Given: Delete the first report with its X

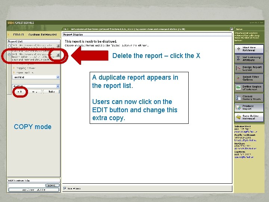Looking at the screenshot, I should point(58,46).
